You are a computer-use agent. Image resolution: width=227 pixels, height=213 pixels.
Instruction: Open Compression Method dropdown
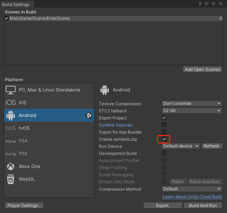click(192, 189)
